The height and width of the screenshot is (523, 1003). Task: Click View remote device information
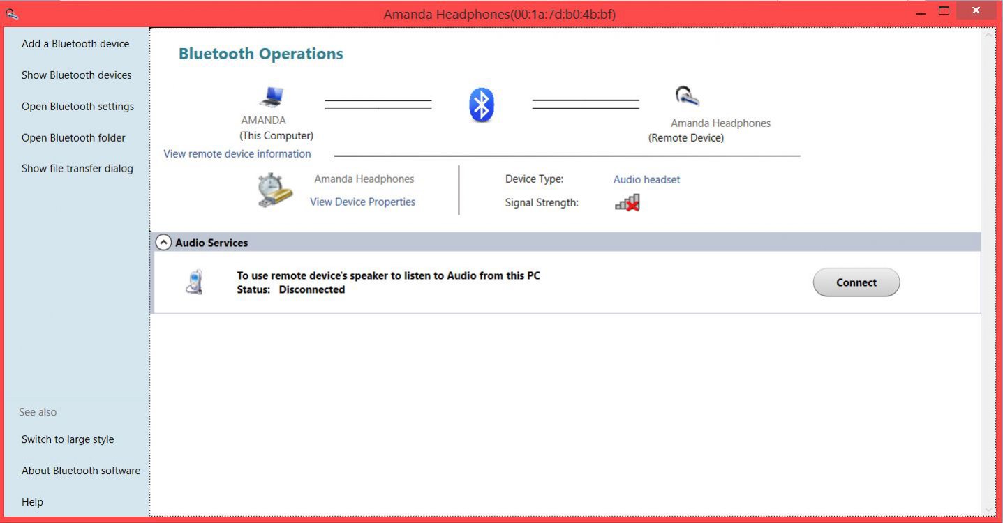pyautogui.click(x=237, y=153)
